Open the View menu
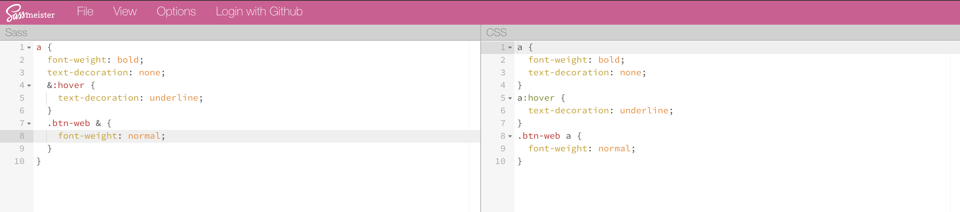Image resolution: width=960 pixels, height=212 pixels. click(125, 12)
